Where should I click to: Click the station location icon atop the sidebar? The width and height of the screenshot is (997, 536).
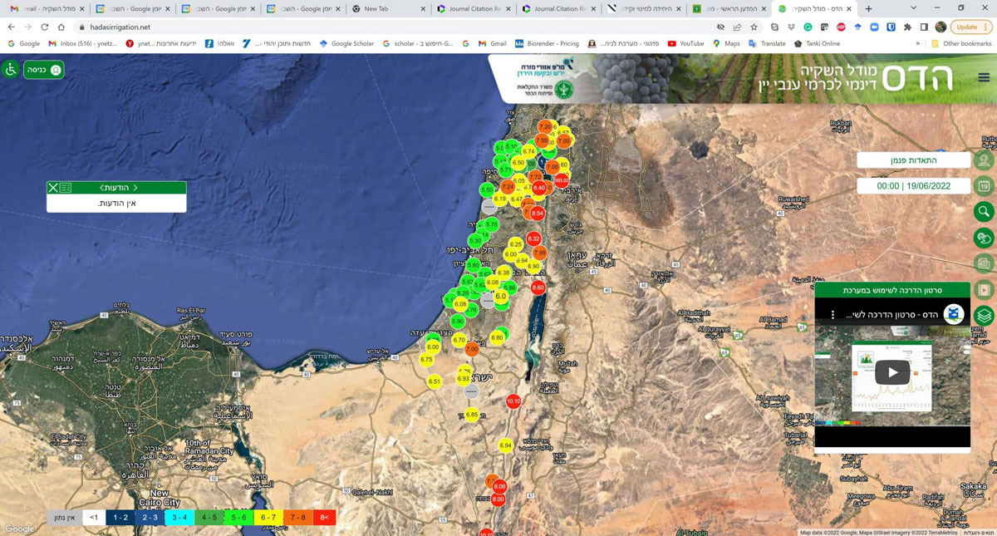coord(984,160)
